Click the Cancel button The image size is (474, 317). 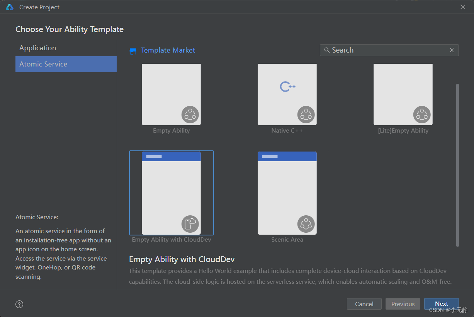pos(364,304)
